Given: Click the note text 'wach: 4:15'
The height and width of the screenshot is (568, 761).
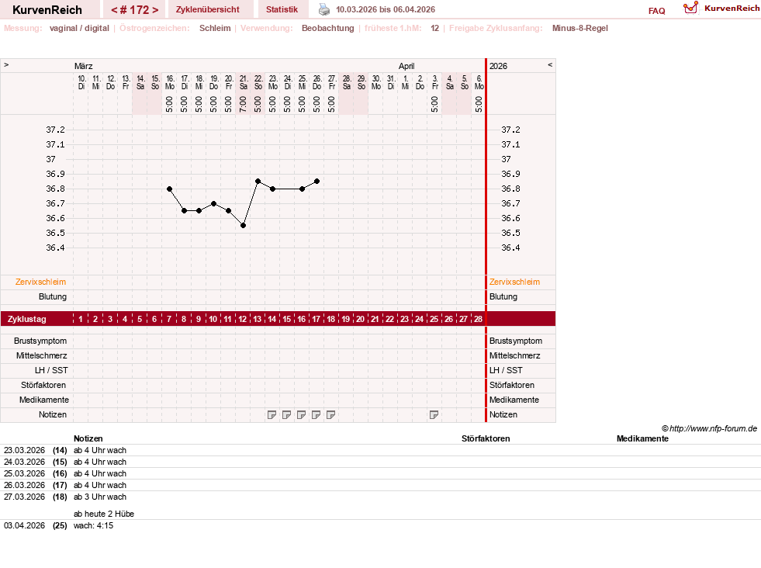Looking at the screenshot, I should point(93,526).
